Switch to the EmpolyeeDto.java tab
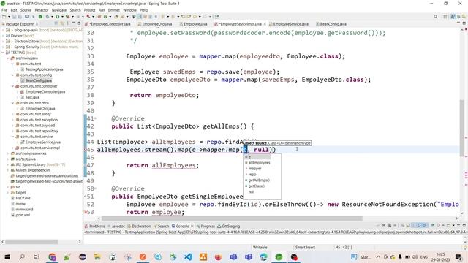The width and height of the screenshot is (468, 263). coord(155,24)
